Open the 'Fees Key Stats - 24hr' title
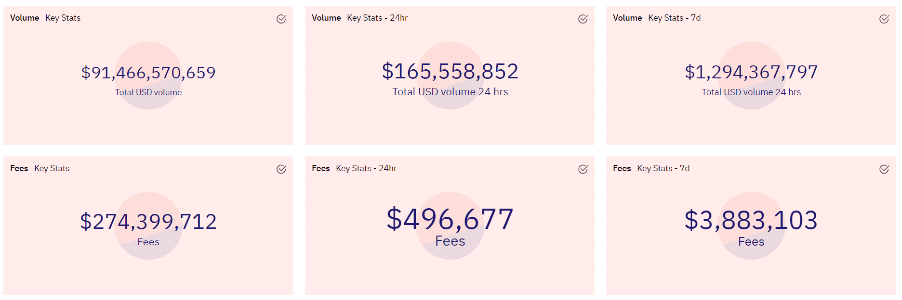Image resolution: width=902 pixels, height=300 pixels. tap(354, 168)
